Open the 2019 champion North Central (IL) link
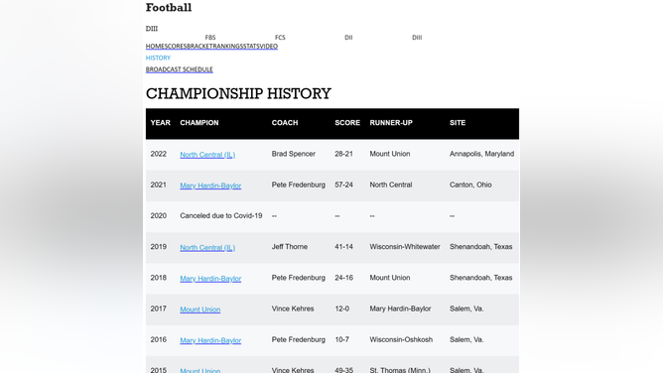Image resolution: width=663 pixels, height=373 pixels. pos(207,248)
